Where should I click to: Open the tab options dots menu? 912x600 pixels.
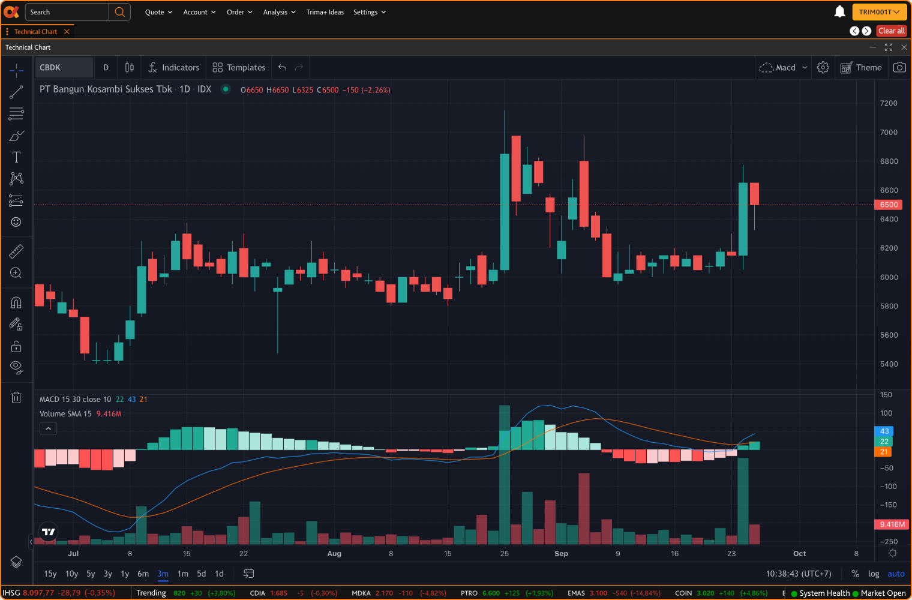pos(7,32)
